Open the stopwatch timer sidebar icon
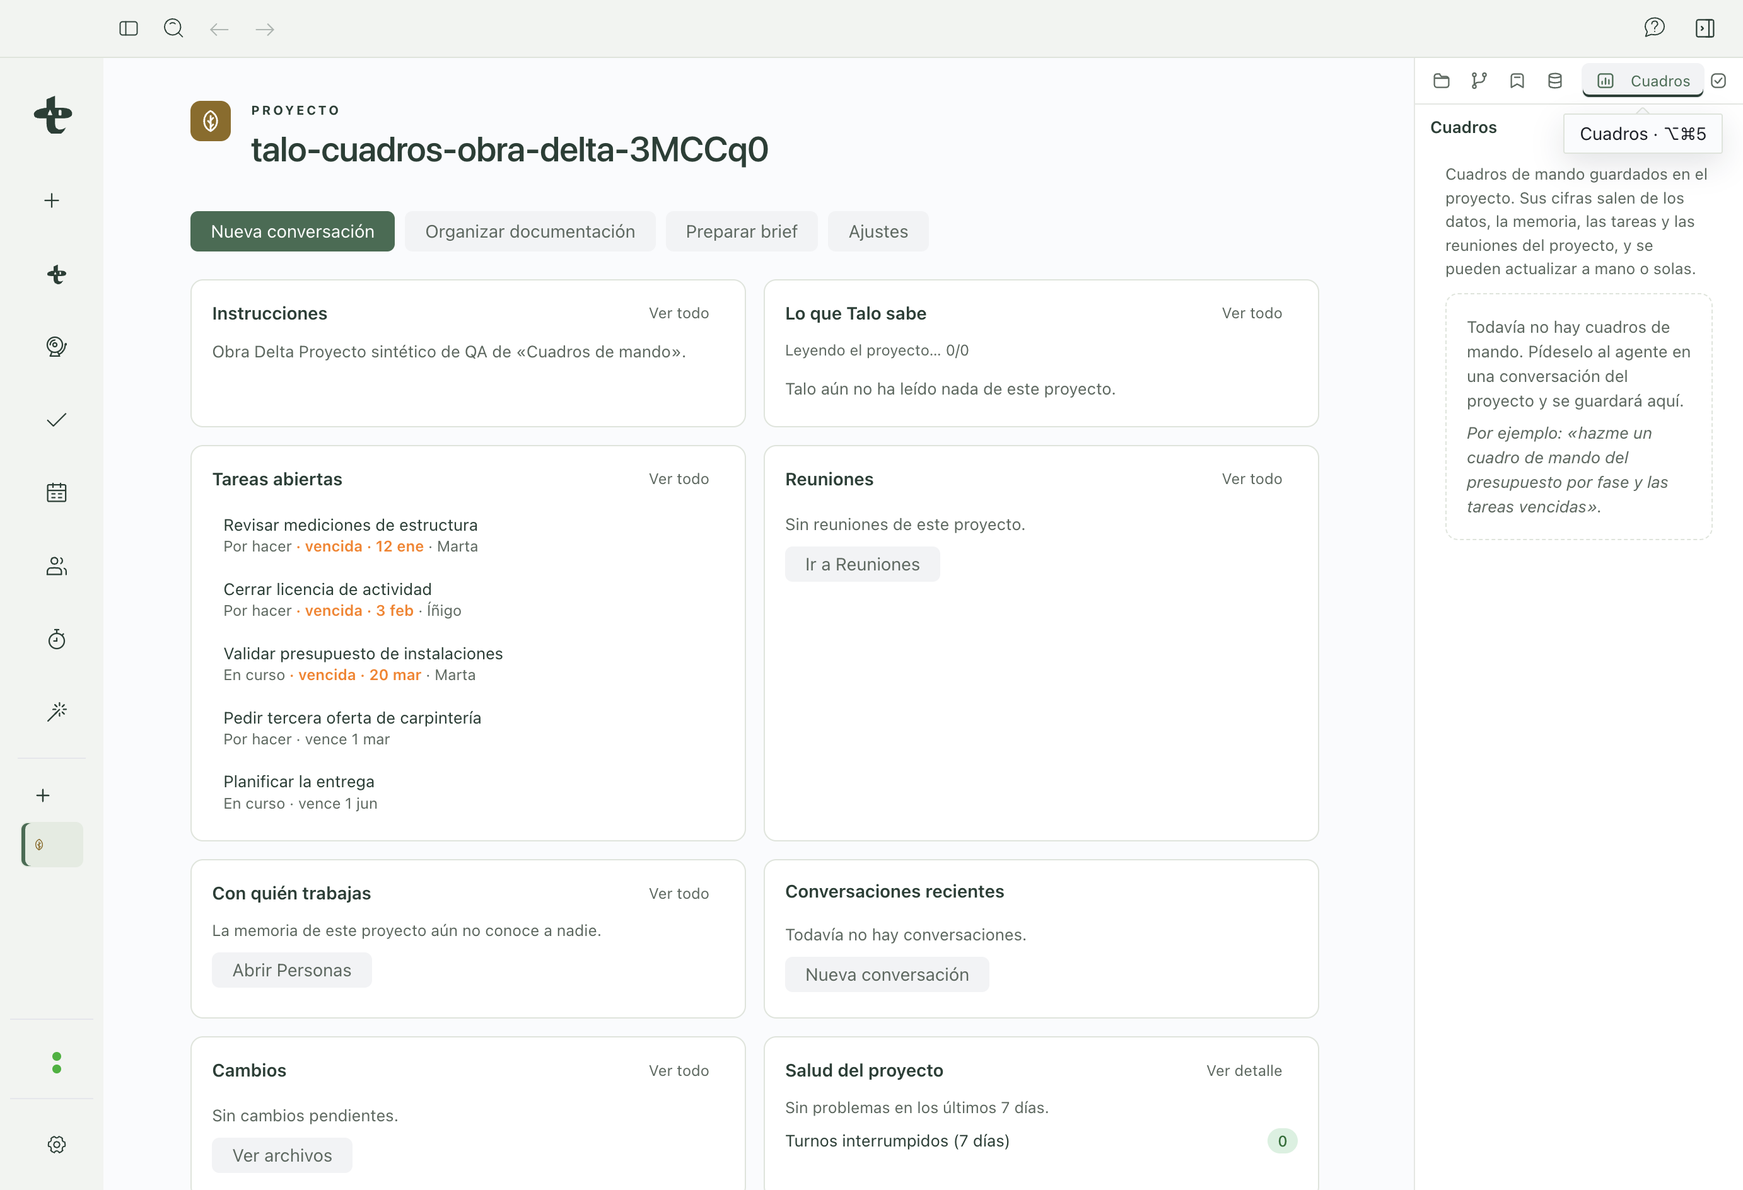This screenshot has height=1190, width=1743. [56, 639]
